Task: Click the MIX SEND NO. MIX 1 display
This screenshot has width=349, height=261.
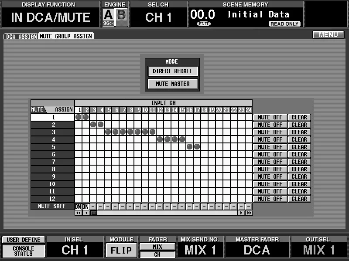Action: 200,250
